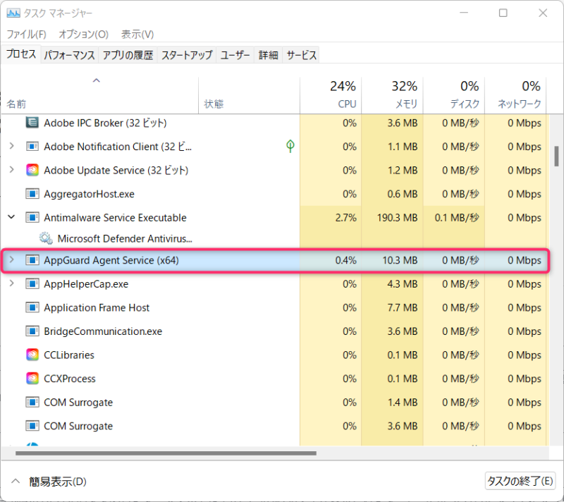The height and width of the screenshot is (502, 564).
Task: Expand the AppHelperCap.exe process group
Action: (11, 283)
